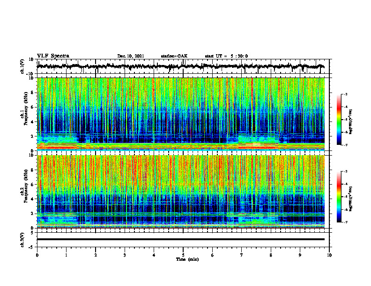Click the "6" kHz tick on ch.1 frequency axis
371x286 pixels.
32,107
